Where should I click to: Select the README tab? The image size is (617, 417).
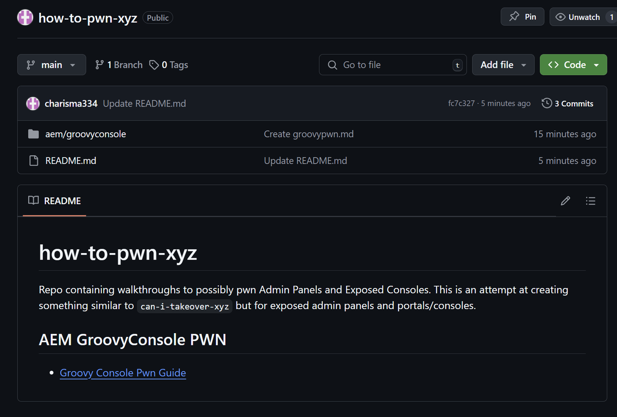[55, 201]
